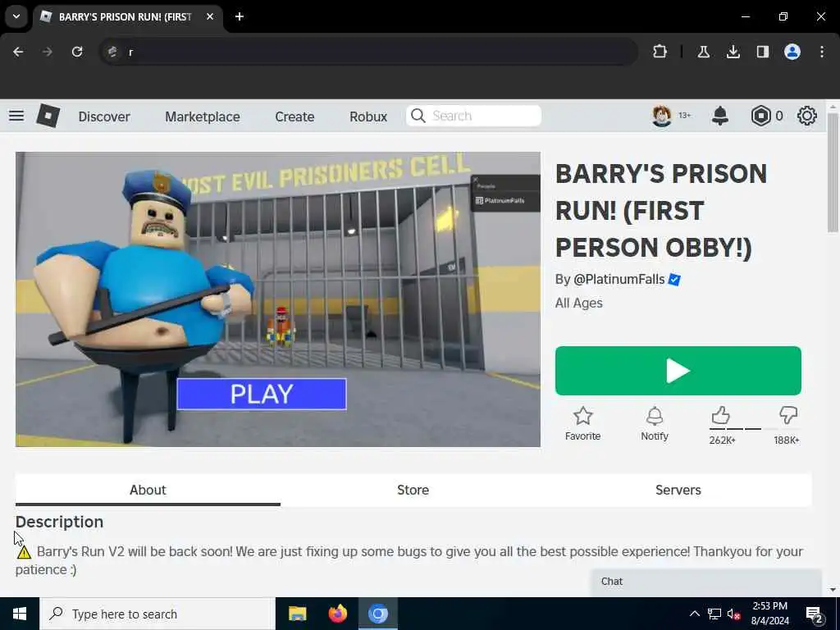Click the Description heading
840x630 pixels.
tap(59, 522)
